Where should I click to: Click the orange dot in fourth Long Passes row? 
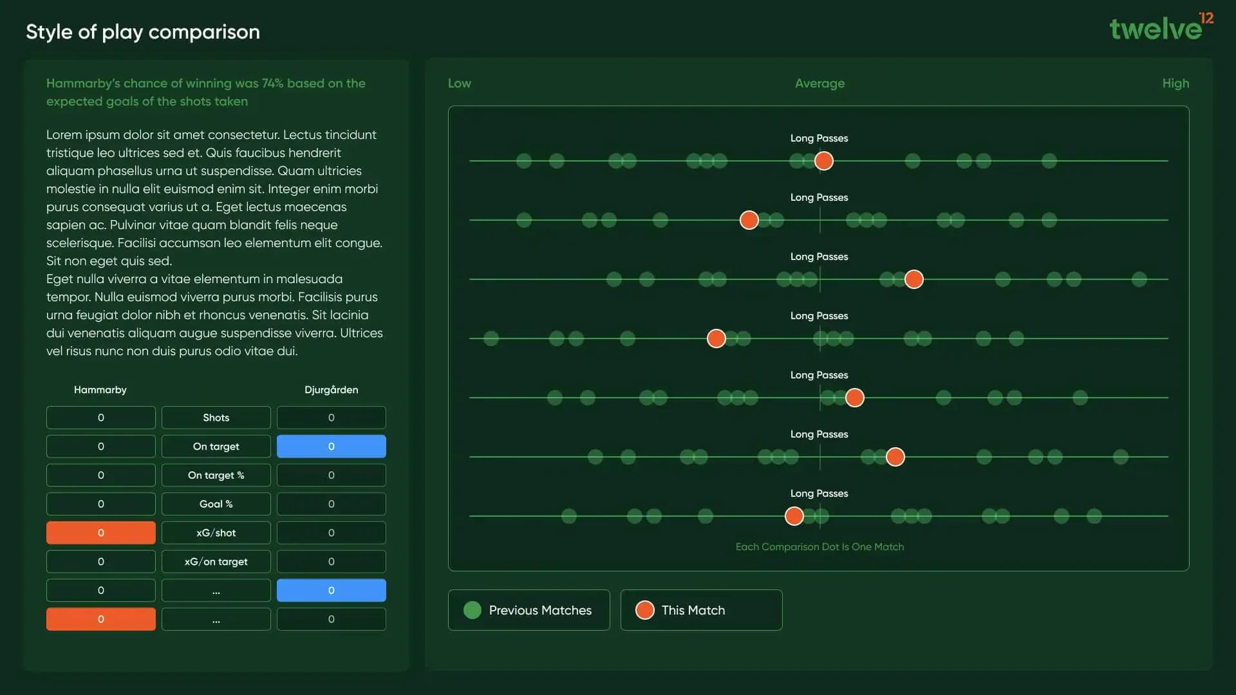click(x=716, y=338)
